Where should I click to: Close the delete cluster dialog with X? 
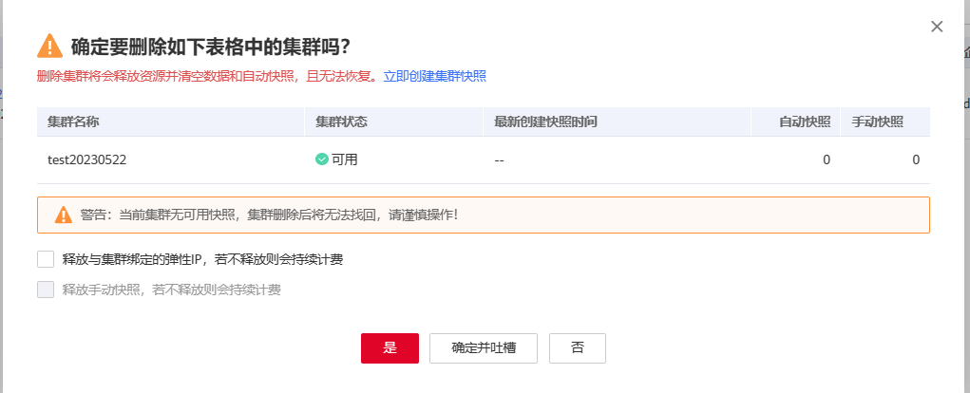pos(937,27)
